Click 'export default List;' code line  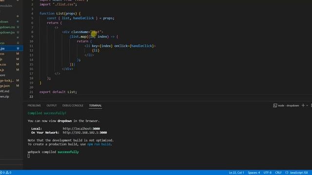tap(58, 92)
